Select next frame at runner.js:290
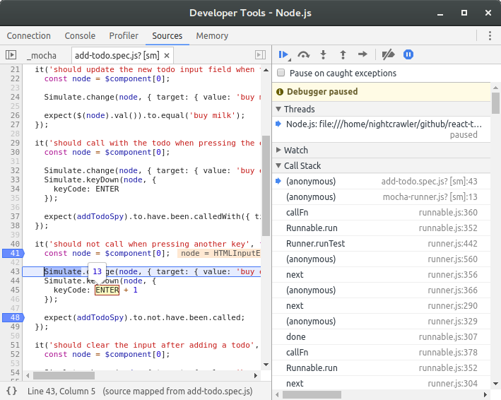 pos(381,306)
